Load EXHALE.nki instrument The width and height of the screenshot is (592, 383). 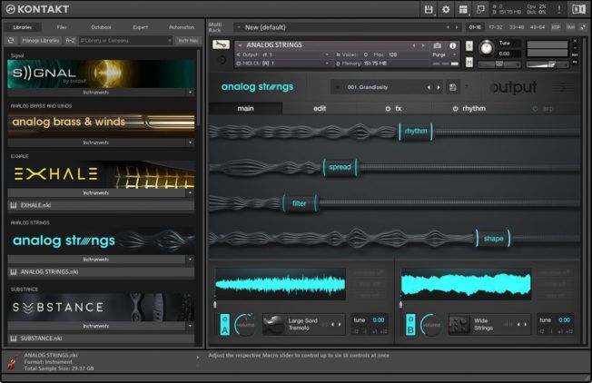(101, 205)
